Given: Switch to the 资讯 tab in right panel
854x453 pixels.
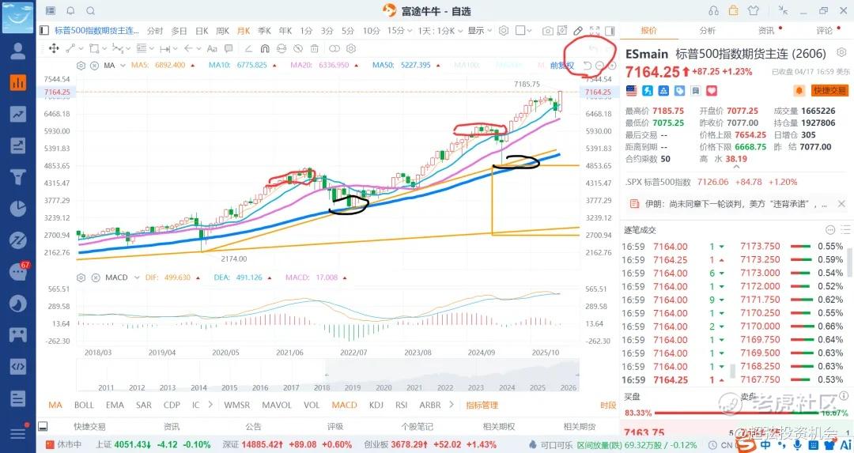Looking at the screenshot, I should click(766, 31).
